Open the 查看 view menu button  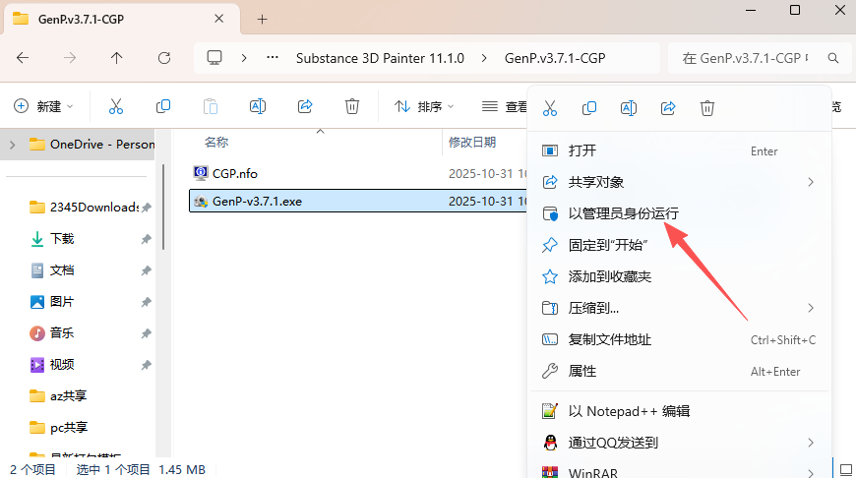pos(504,106)
